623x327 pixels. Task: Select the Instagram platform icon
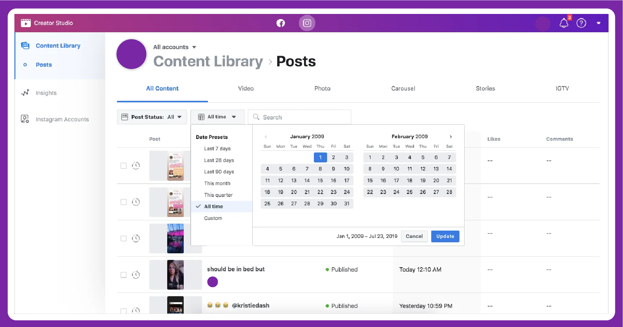307,23
